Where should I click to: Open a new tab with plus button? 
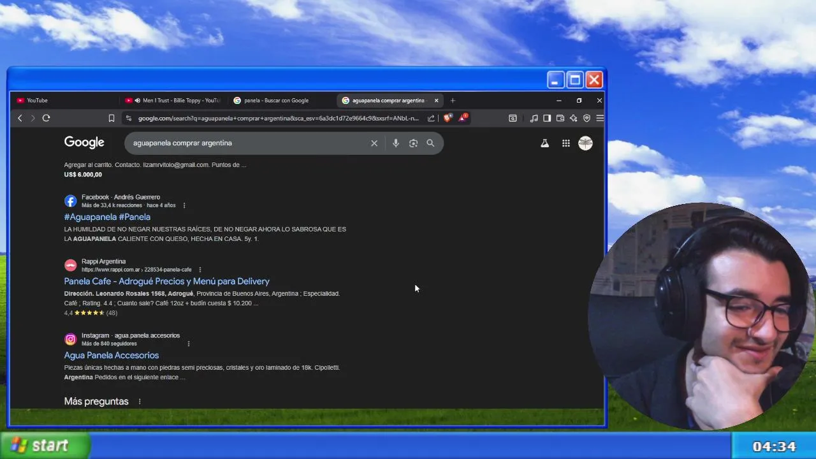(453, 100)
